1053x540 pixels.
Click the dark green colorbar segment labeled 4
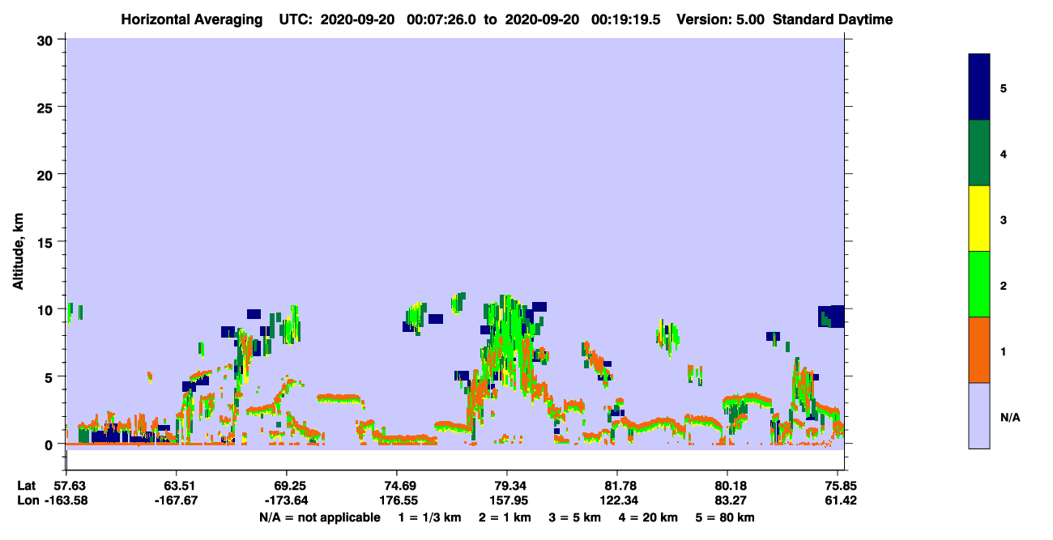pyautogui.click(x=979, y=154)
